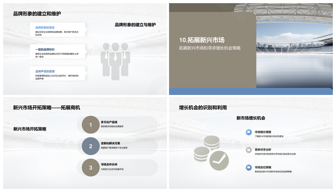Viewport: 336px width, 192px height.
Task: Click the blue bar below the stadium slide
Action: tap(251, 91)
